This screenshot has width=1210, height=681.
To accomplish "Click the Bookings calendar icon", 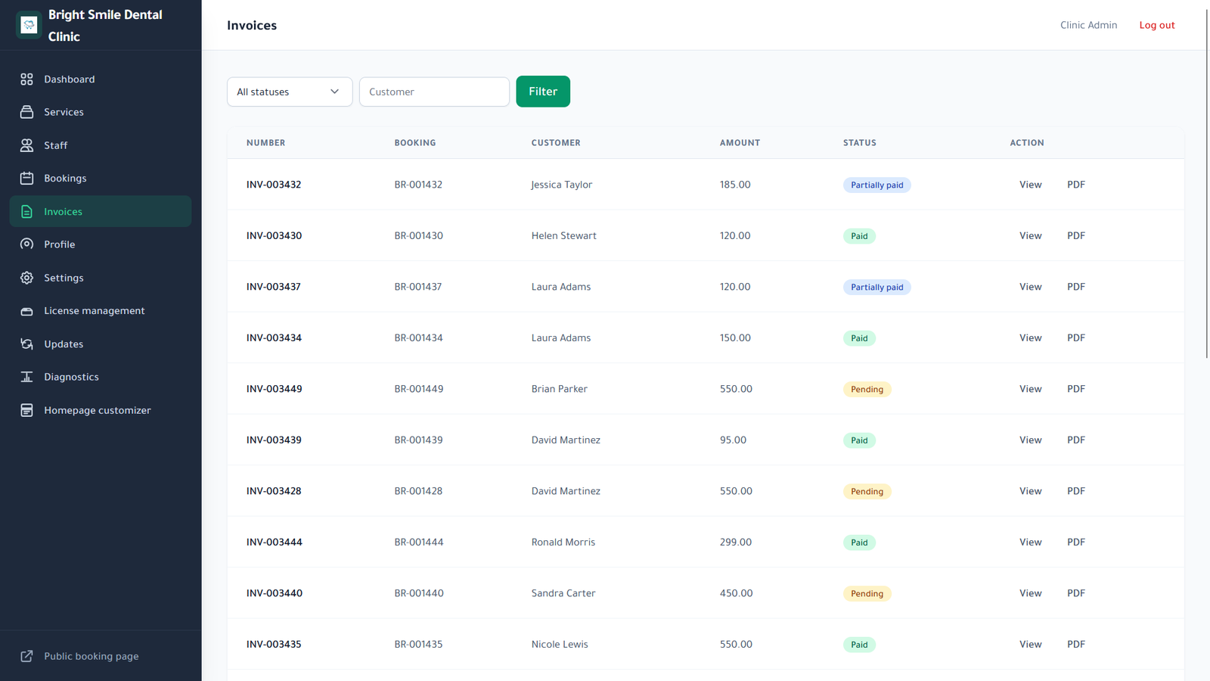I will pyautogui.click(x=26, y=179).
